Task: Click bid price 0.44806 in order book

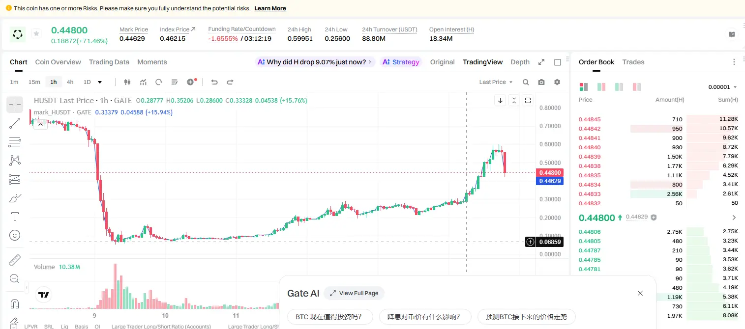Action: (x=590, y=232)
